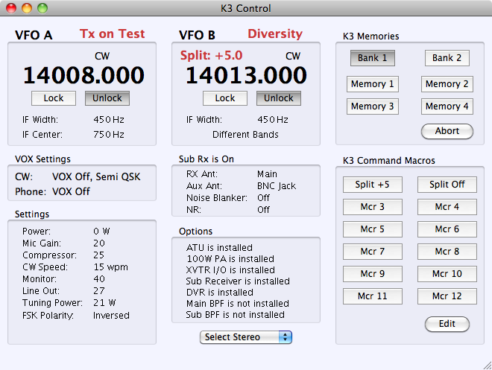This screenshot has height=370, width=492.
Task: Trigger macro Mcr 6
Action: coord(447,229)
